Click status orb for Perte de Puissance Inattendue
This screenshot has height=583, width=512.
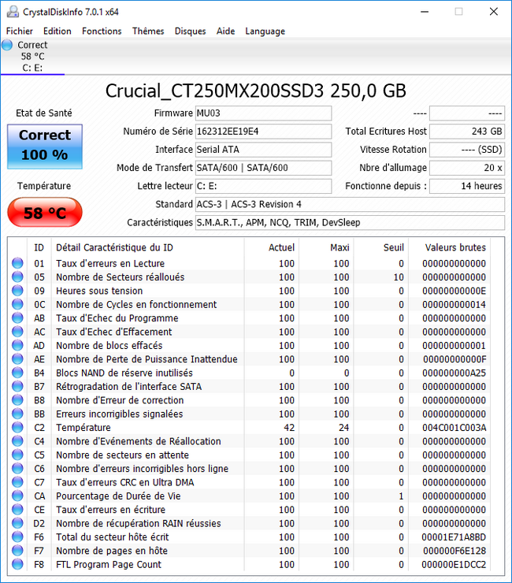pyautogui.click(x=17, y=358)
